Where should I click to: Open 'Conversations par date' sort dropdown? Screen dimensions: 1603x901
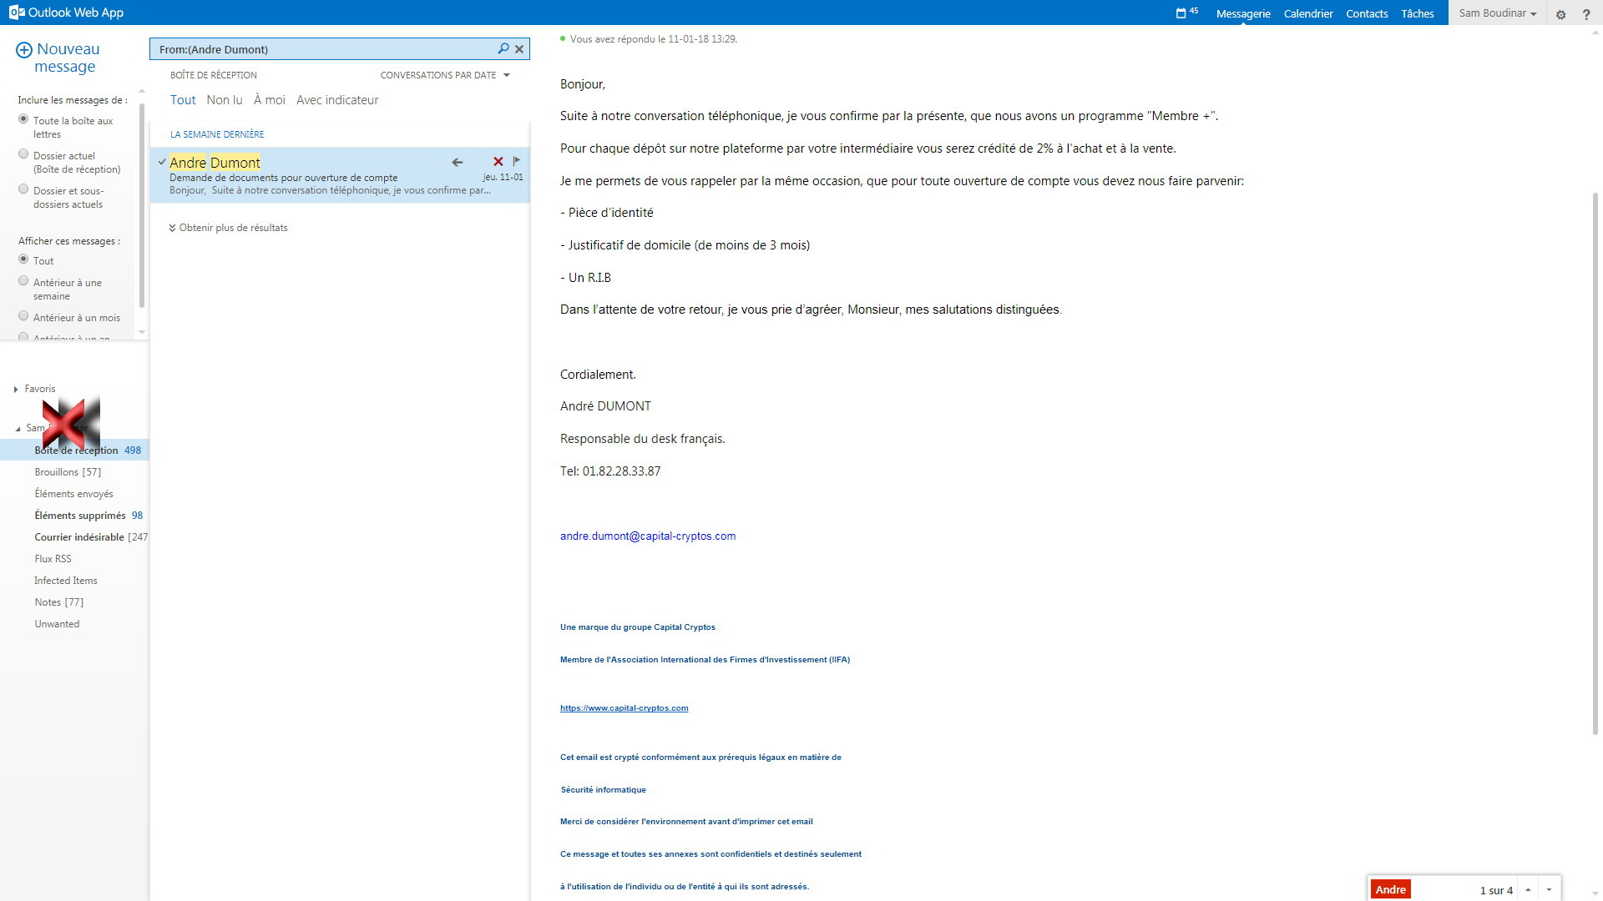point(445,75)
